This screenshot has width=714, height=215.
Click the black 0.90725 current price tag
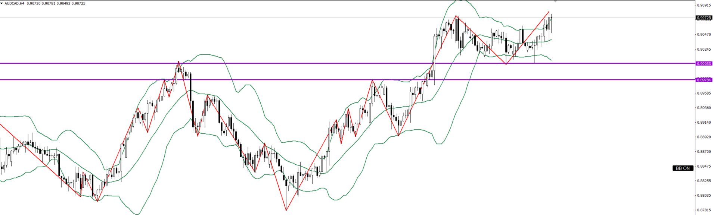[x=704, y=18]
